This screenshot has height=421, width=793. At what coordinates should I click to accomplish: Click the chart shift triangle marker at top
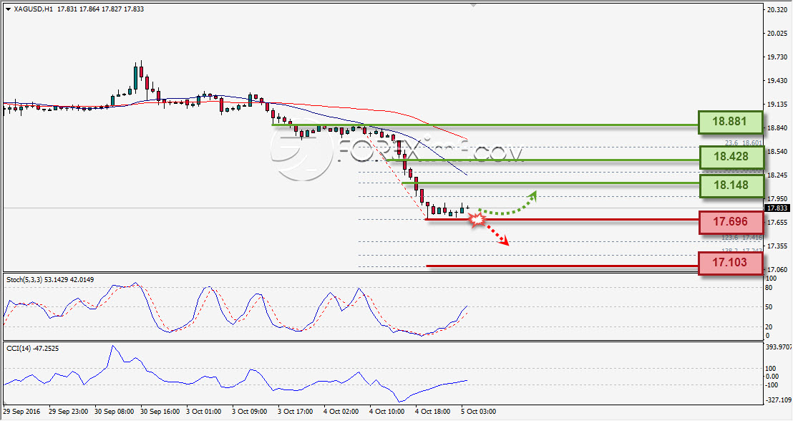(473, 4)
